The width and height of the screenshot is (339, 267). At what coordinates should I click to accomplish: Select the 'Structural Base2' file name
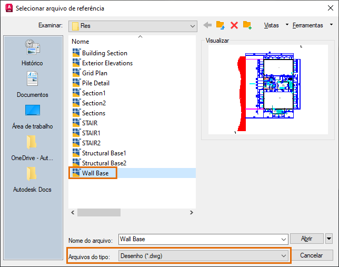pos(104,163)
